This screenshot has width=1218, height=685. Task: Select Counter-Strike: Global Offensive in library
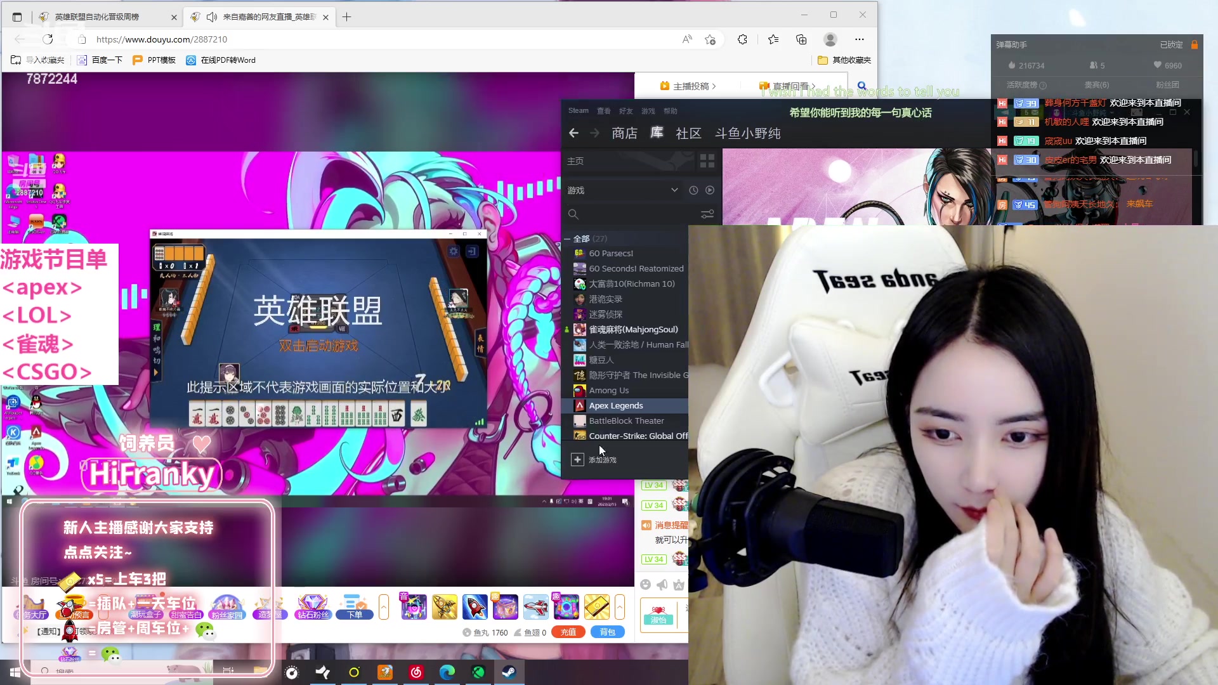(x=638, y=436)
